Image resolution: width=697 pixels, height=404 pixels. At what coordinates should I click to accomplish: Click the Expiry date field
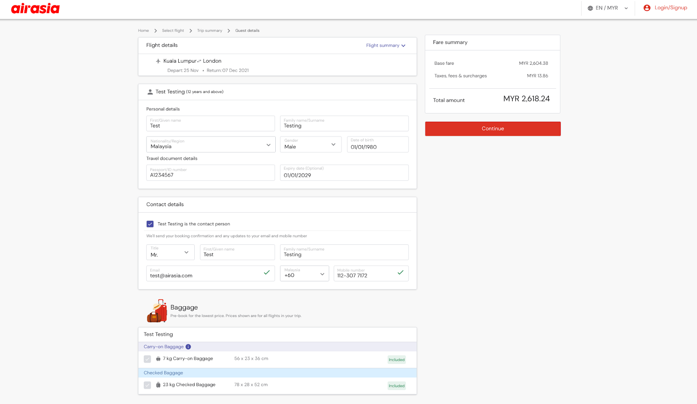coord(344,173)
